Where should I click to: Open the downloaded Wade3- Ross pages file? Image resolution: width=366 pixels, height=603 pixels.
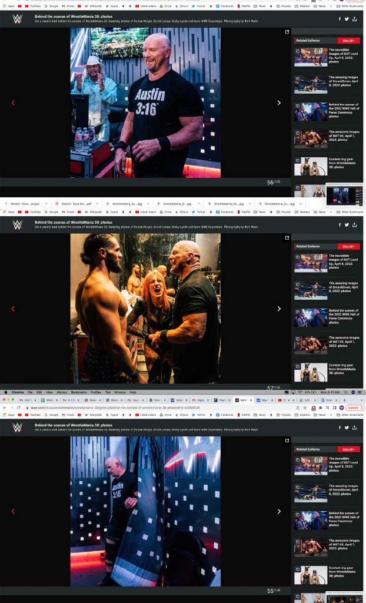pos(22,204)
